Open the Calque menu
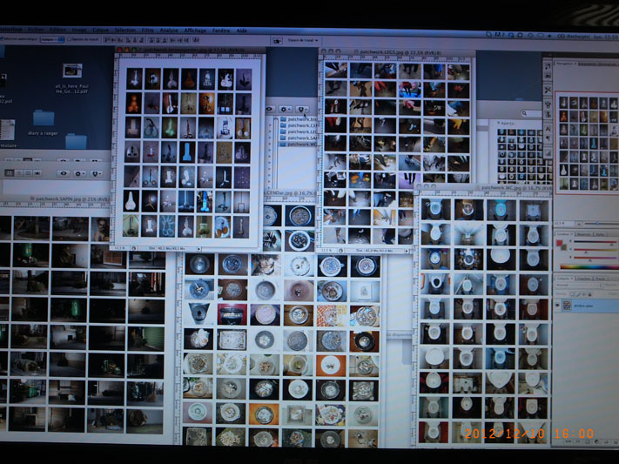The width and height of the screenshot is (619, 464). coord(100,30)
